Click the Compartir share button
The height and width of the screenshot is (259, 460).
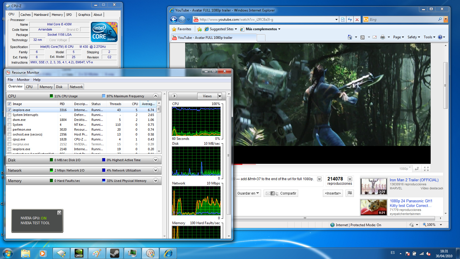pyautogui.click(x=288, y=193)
